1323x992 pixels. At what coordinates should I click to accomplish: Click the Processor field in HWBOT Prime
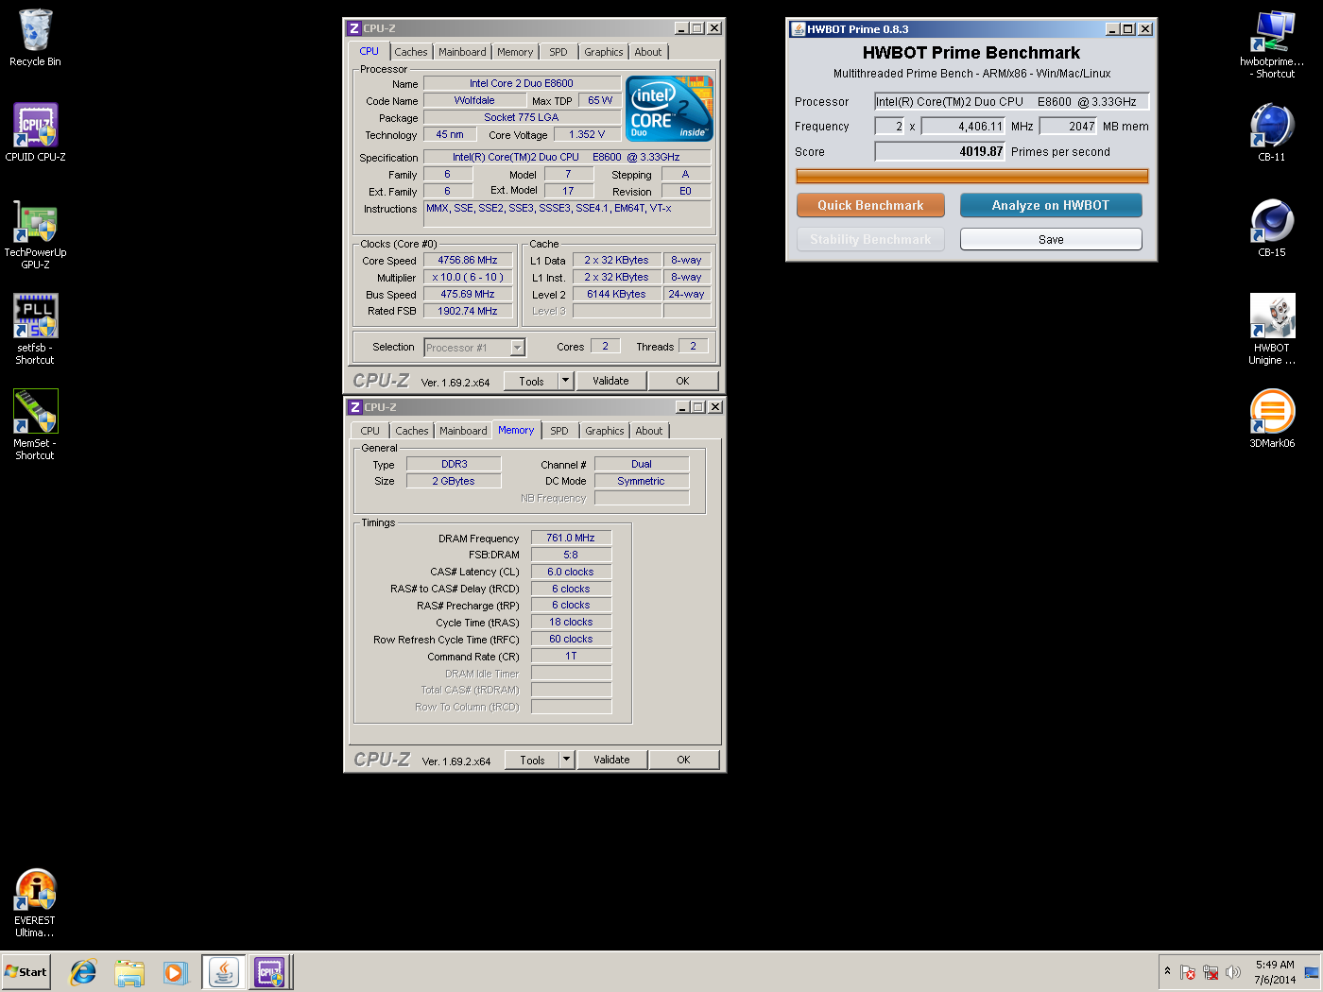coord(1011,101)
